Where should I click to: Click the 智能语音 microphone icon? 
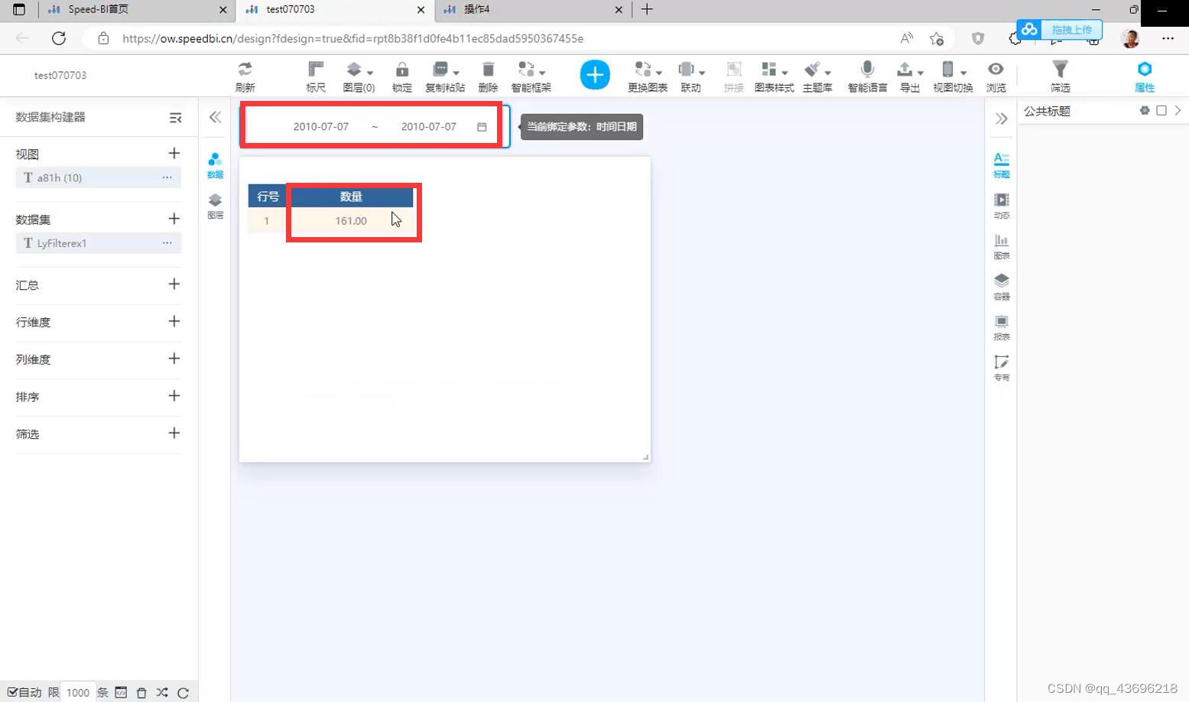click(x=867, y=70)
